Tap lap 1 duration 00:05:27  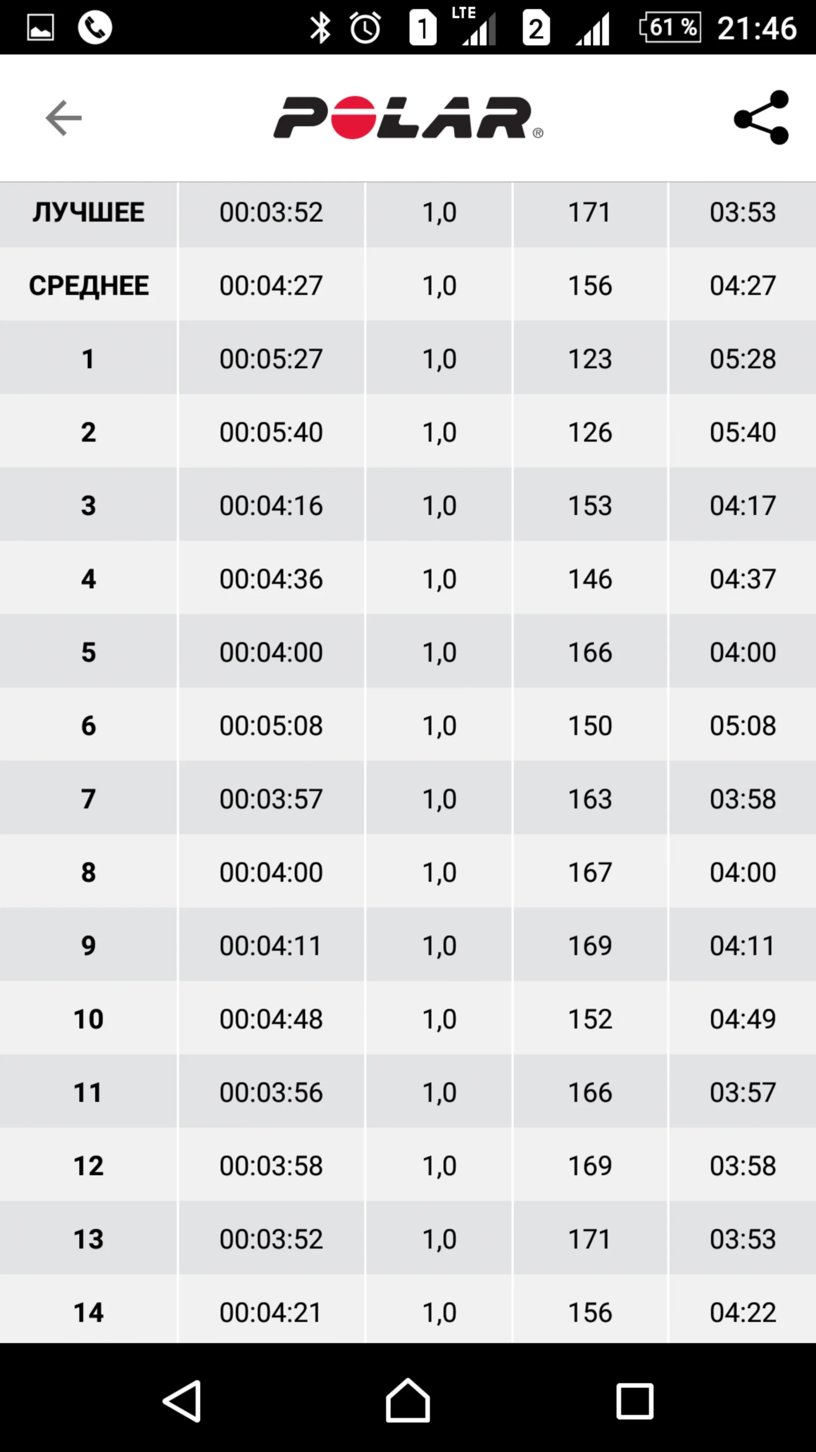point(271,359)
